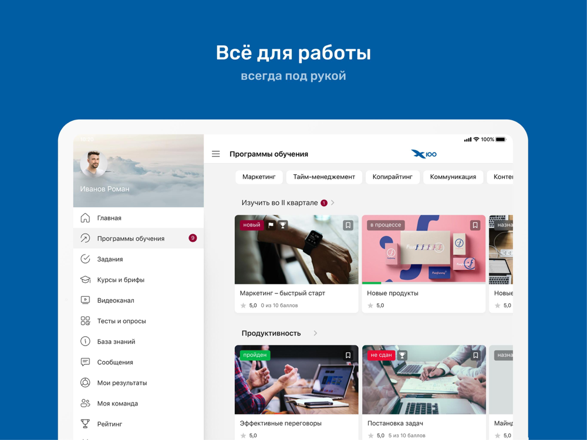The image size is (587, 440).
Task: Click the Иванов Роман profile name
Action: (105, 189)
